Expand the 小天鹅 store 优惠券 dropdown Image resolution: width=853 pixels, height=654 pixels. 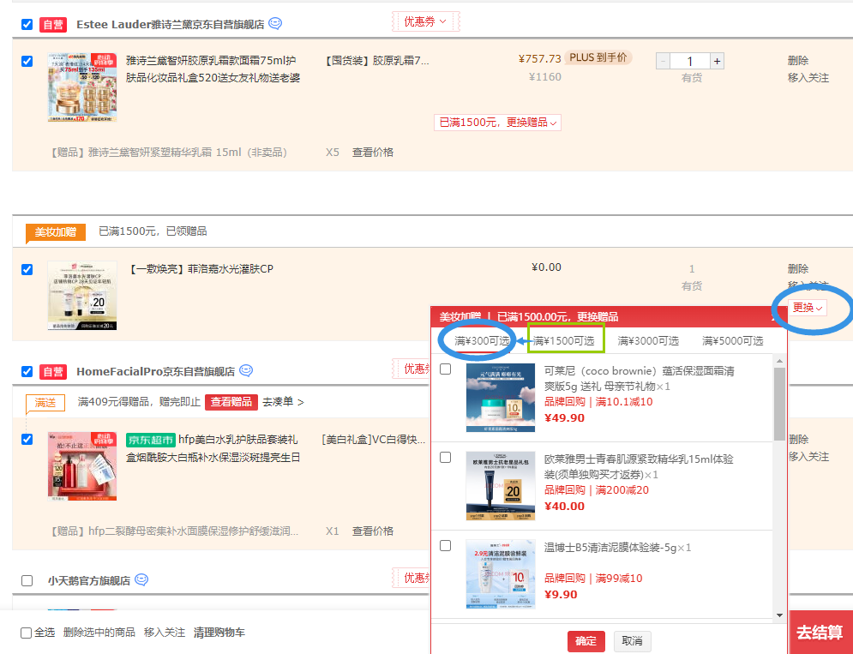point(411,578)
